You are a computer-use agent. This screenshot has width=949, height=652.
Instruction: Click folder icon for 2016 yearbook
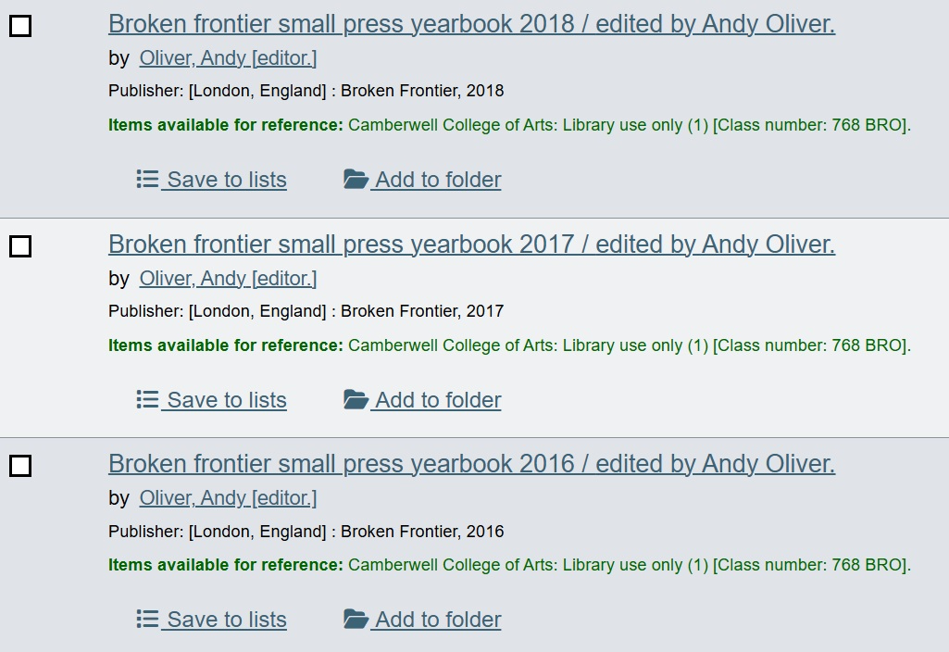[356, 619]
